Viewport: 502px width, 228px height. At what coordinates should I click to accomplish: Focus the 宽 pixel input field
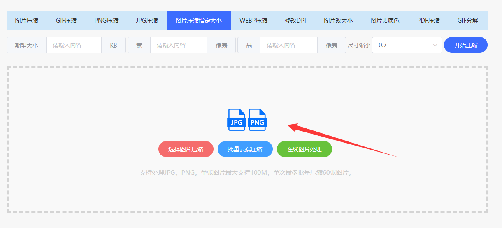click(179, 45)
